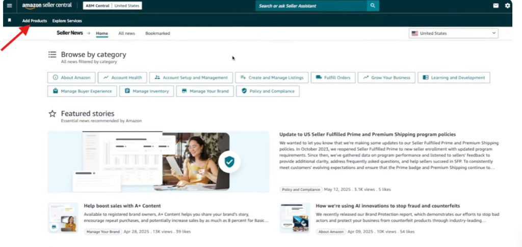Open AI innovations stop fraud story

pyautogui.click(x=388, y=206)
